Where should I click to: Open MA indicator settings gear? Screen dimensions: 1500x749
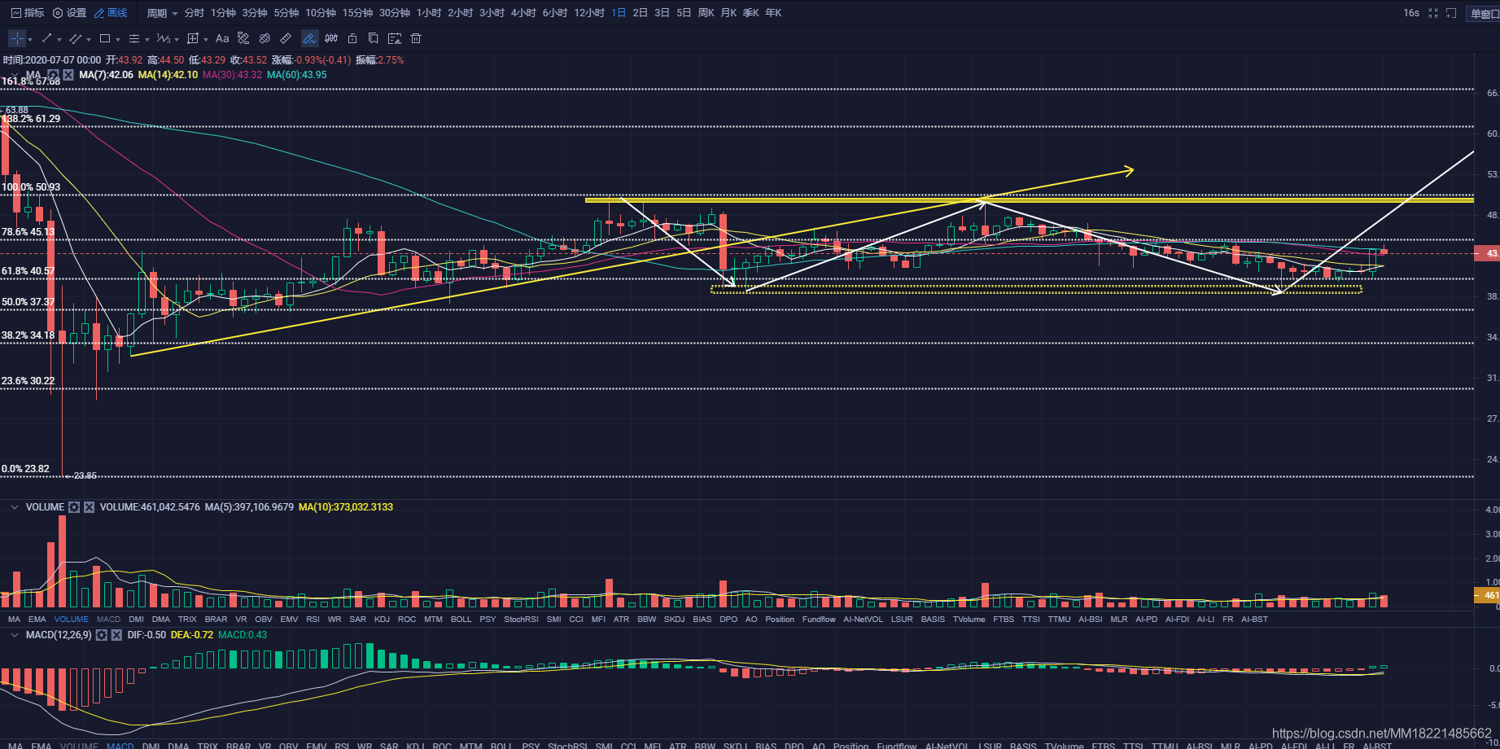[53, 75]
